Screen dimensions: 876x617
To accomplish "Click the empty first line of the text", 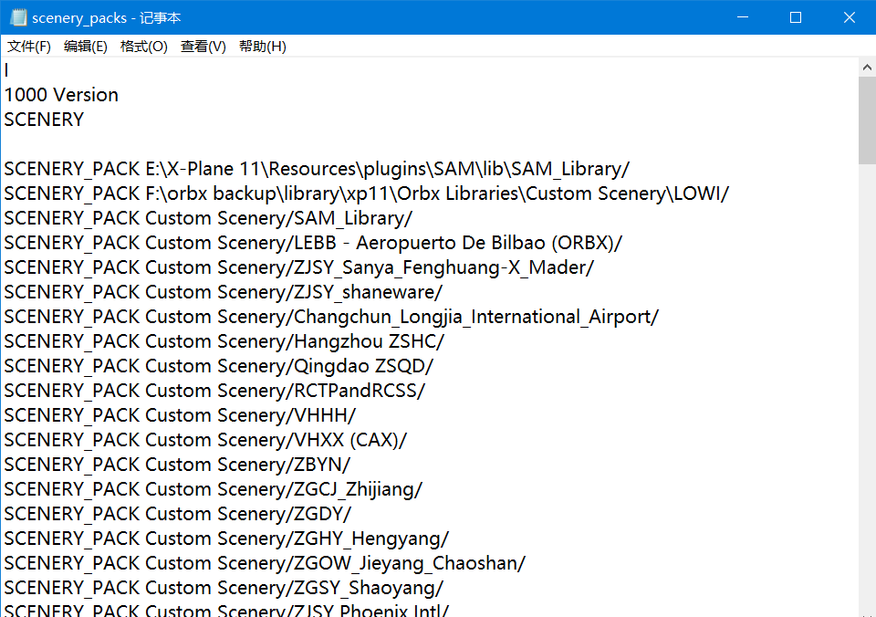I will 430,70.
